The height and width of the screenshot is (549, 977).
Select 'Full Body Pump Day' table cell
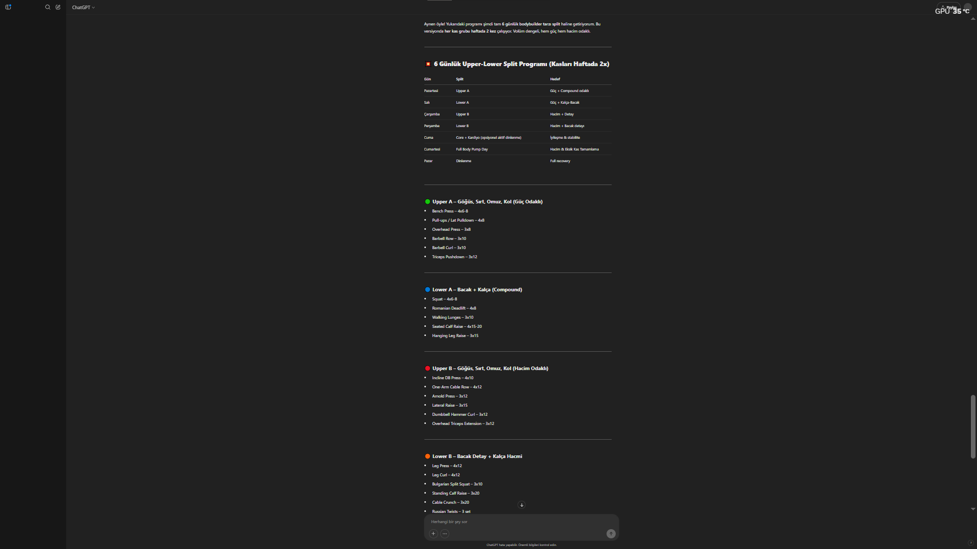472,149
